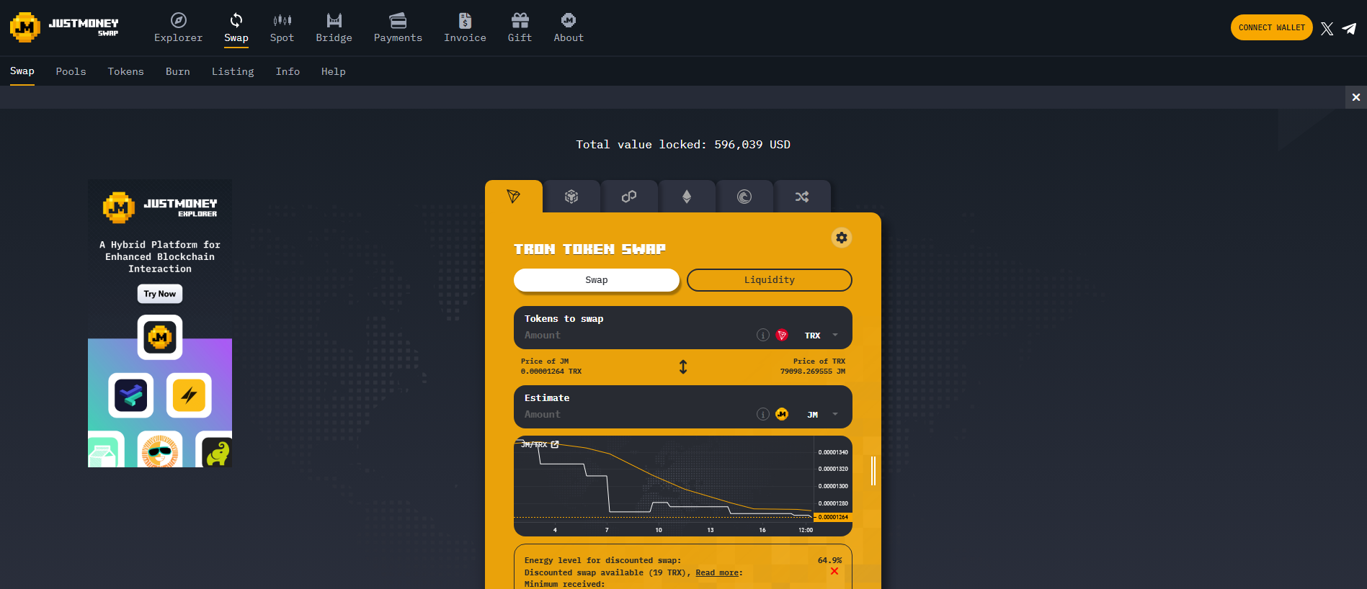1367x589 pixels.
Task: Open the Burn submenu tab
Action: pos(177,71)
